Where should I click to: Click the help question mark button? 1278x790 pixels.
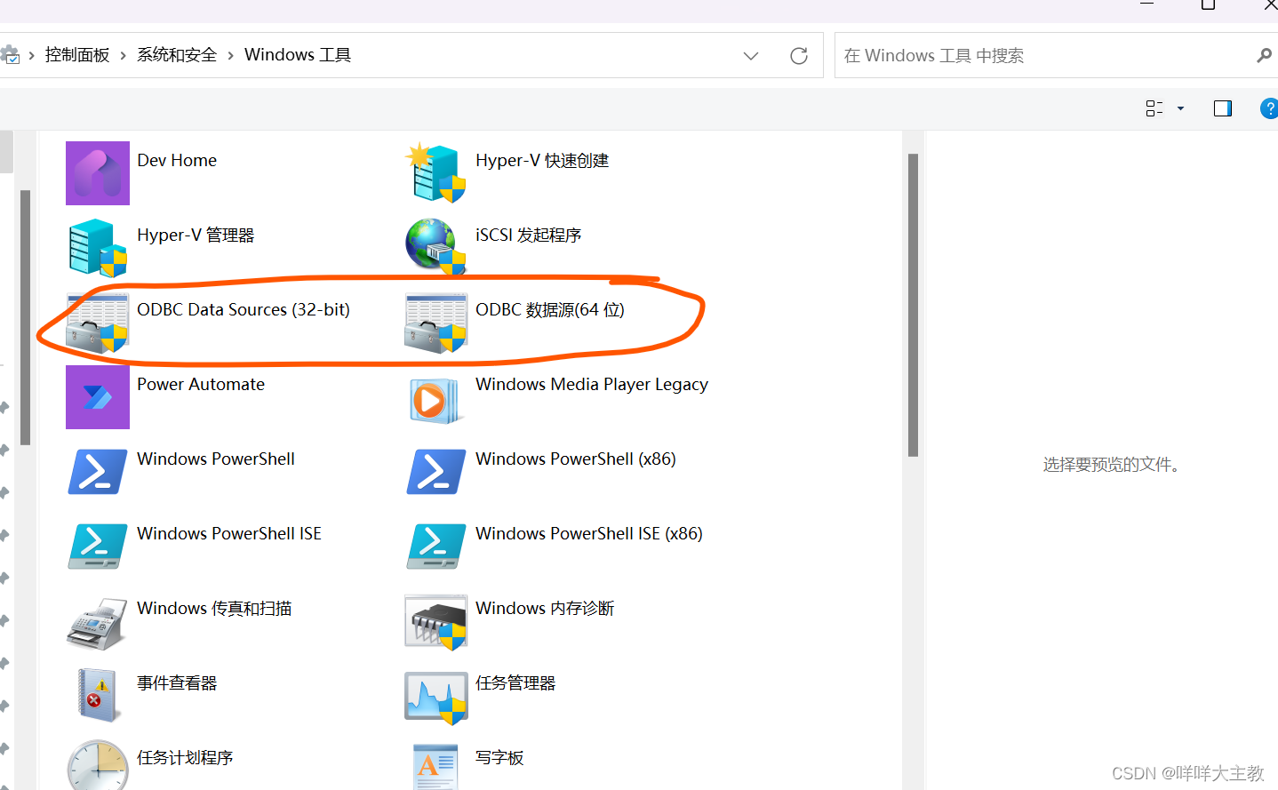tap(1269, 108)
